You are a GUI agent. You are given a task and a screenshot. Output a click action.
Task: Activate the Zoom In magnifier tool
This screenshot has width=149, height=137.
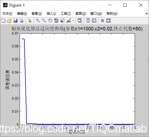click(x=38, y=21)
